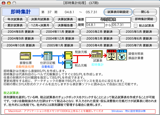Click the period end date field 05.7.31

pyautogui.click(x=121, y=25)
